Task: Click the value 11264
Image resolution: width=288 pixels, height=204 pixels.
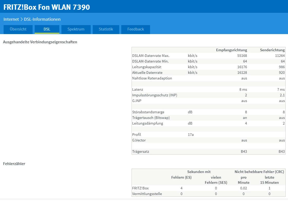Action: (x=280, y=56)
